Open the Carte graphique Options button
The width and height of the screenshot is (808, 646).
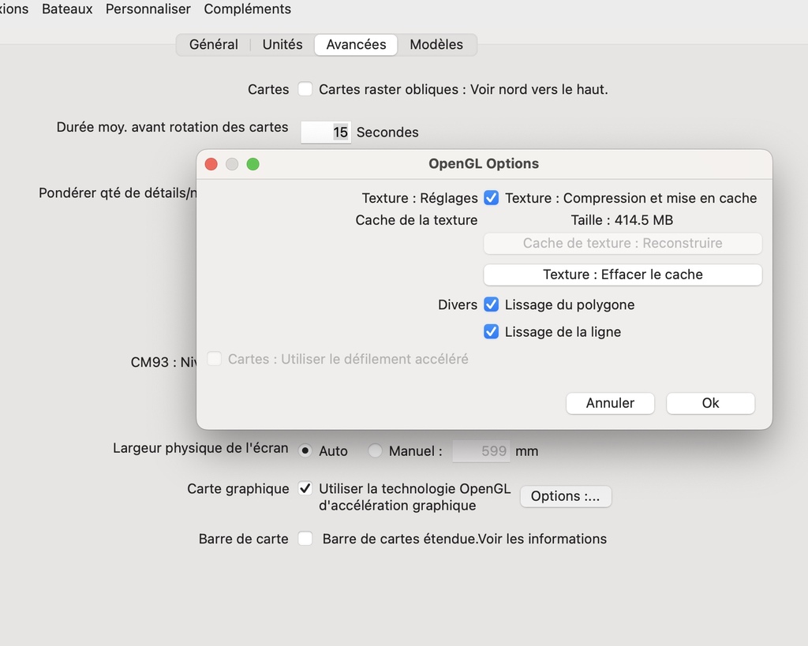565,496
